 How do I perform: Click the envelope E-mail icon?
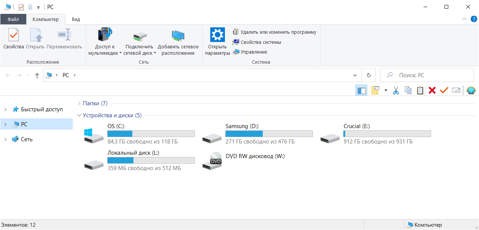456,90
